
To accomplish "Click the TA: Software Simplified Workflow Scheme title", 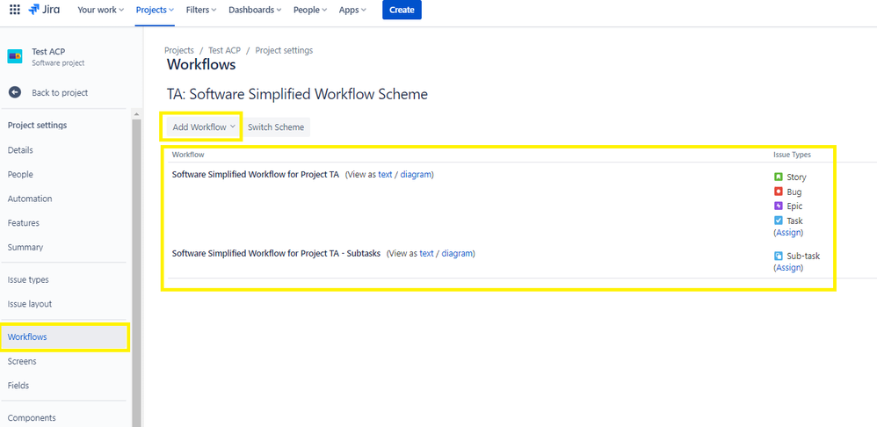I will pos(298,95).
